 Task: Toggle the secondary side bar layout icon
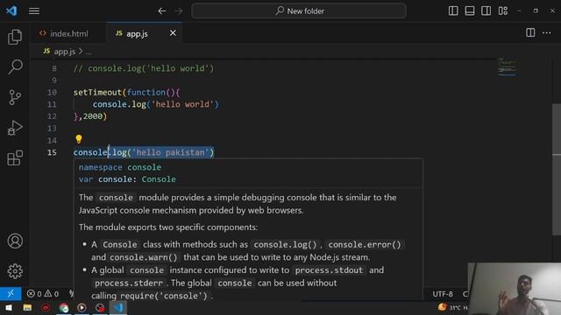(486, 10)
